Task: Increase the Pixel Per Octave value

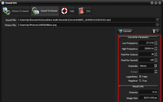Action: point(156,53)
